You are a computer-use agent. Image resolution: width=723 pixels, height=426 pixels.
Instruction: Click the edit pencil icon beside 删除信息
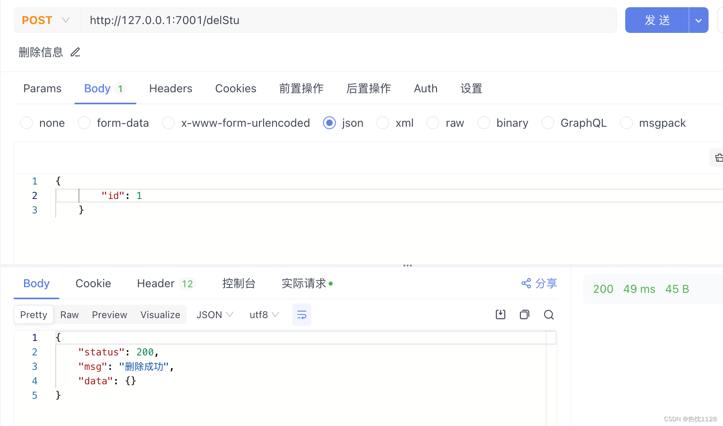click(75, 52)
